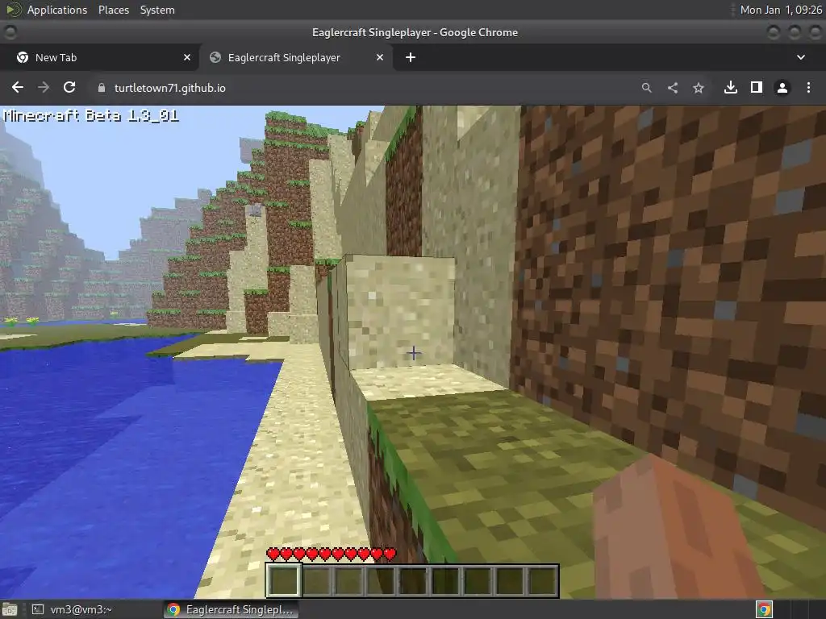Click the Minecraft Beta 1.3_01 version text
Image resolution: width=826 pixels, height=619 pixels.
point(91,115)
